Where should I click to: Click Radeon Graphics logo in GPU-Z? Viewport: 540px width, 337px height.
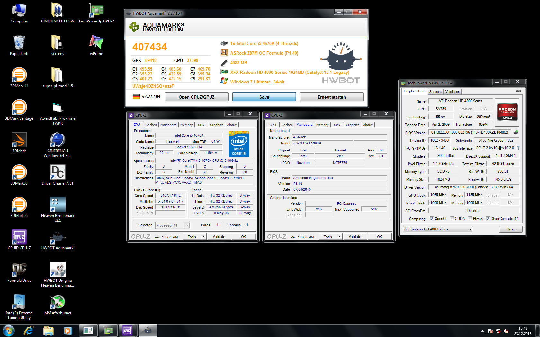(507, 112)
